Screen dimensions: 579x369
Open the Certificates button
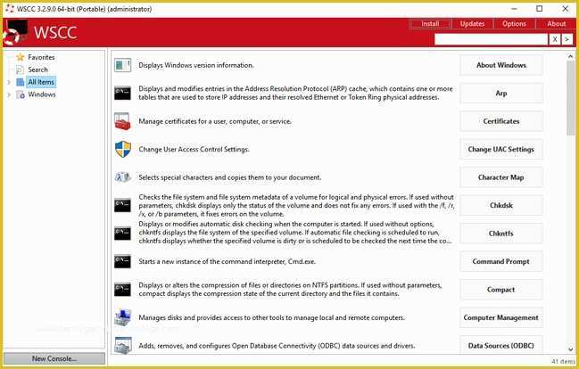(x=501, y=121)
